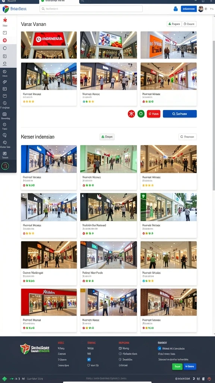This screenshot has height=383, width=215.
Task: Focus the search field in the header
Action: point(91,9)
